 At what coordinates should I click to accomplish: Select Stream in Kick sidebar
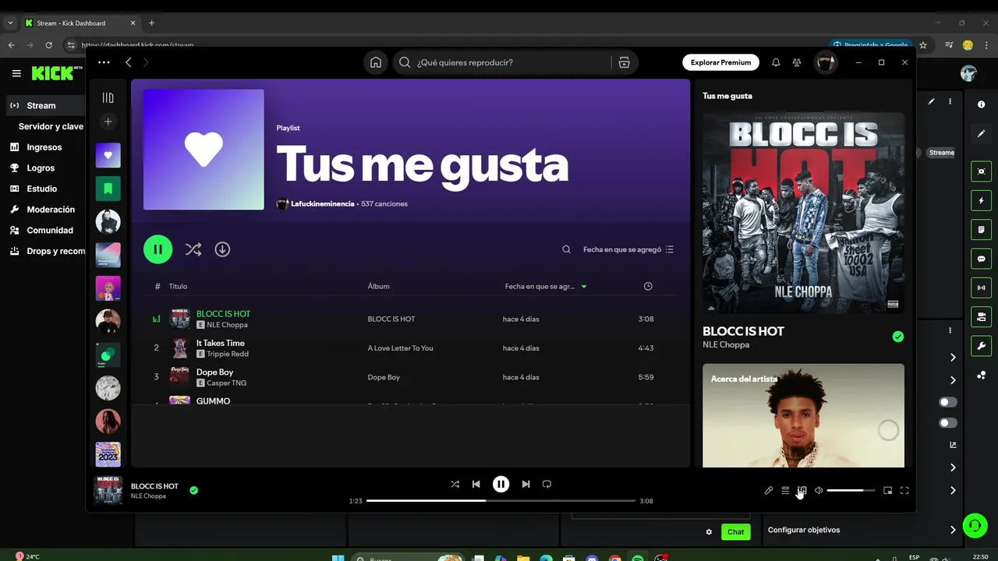coord(46,105)
